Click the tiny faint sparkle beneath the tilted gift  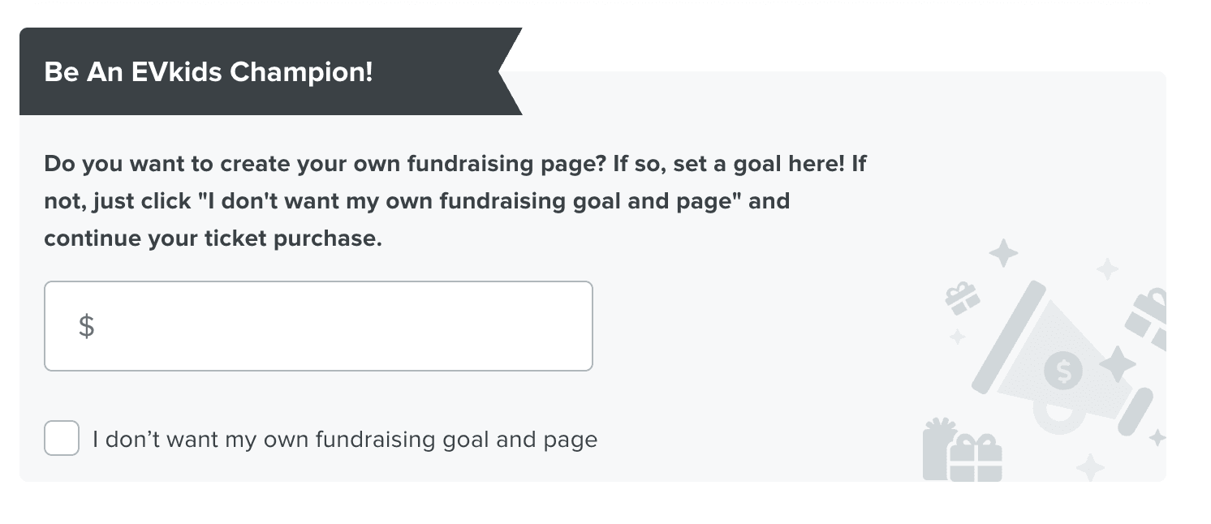958,337
